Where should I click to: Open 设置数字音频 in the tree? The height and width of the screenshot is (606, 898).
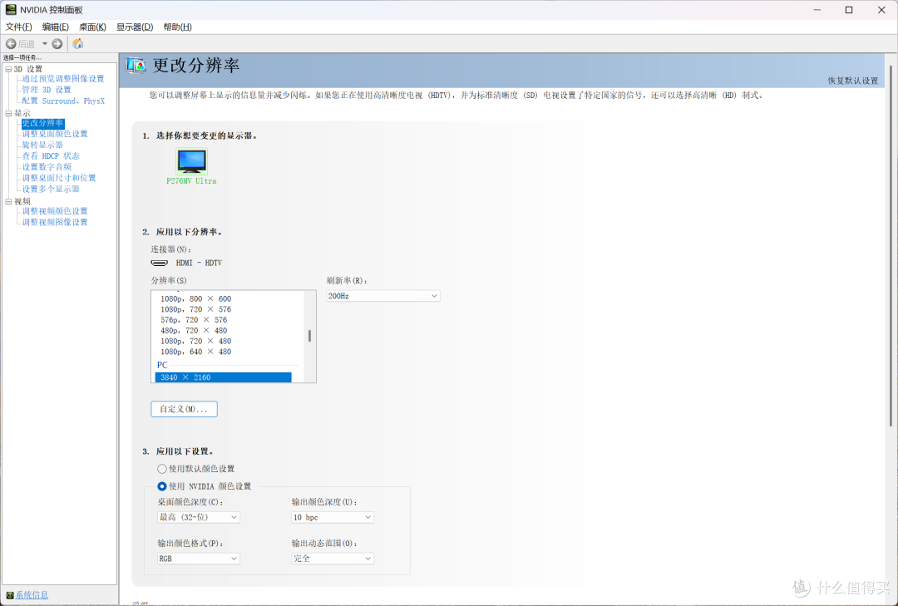47,167
